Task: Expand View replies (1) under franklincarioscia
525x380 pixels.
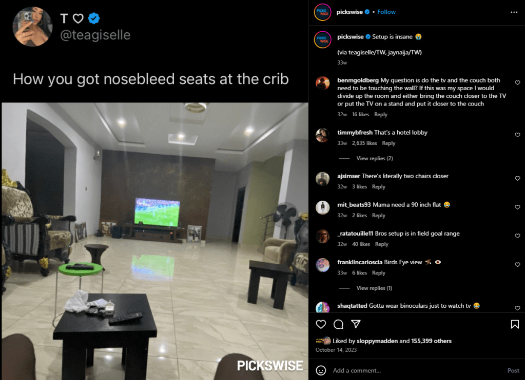Action: 374,288
